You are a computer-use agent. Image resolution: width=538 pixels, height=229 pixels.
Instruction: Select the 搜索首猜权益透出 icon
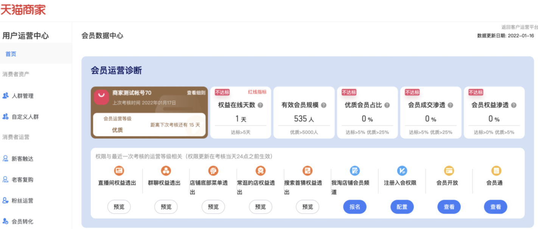pos(308,171)
